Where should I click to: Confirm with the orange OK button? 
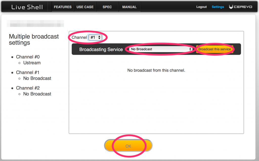[x=128, y=146]
